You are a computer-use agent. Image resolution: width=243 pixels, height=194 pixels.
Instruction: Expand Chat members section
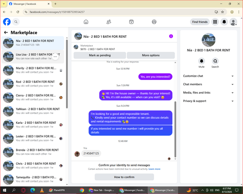tap(208, 84)
